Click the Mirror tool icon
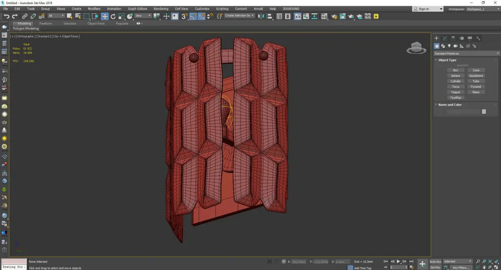Image resolution: width=501 pixels, height=270 pixels. click(261, 16)
